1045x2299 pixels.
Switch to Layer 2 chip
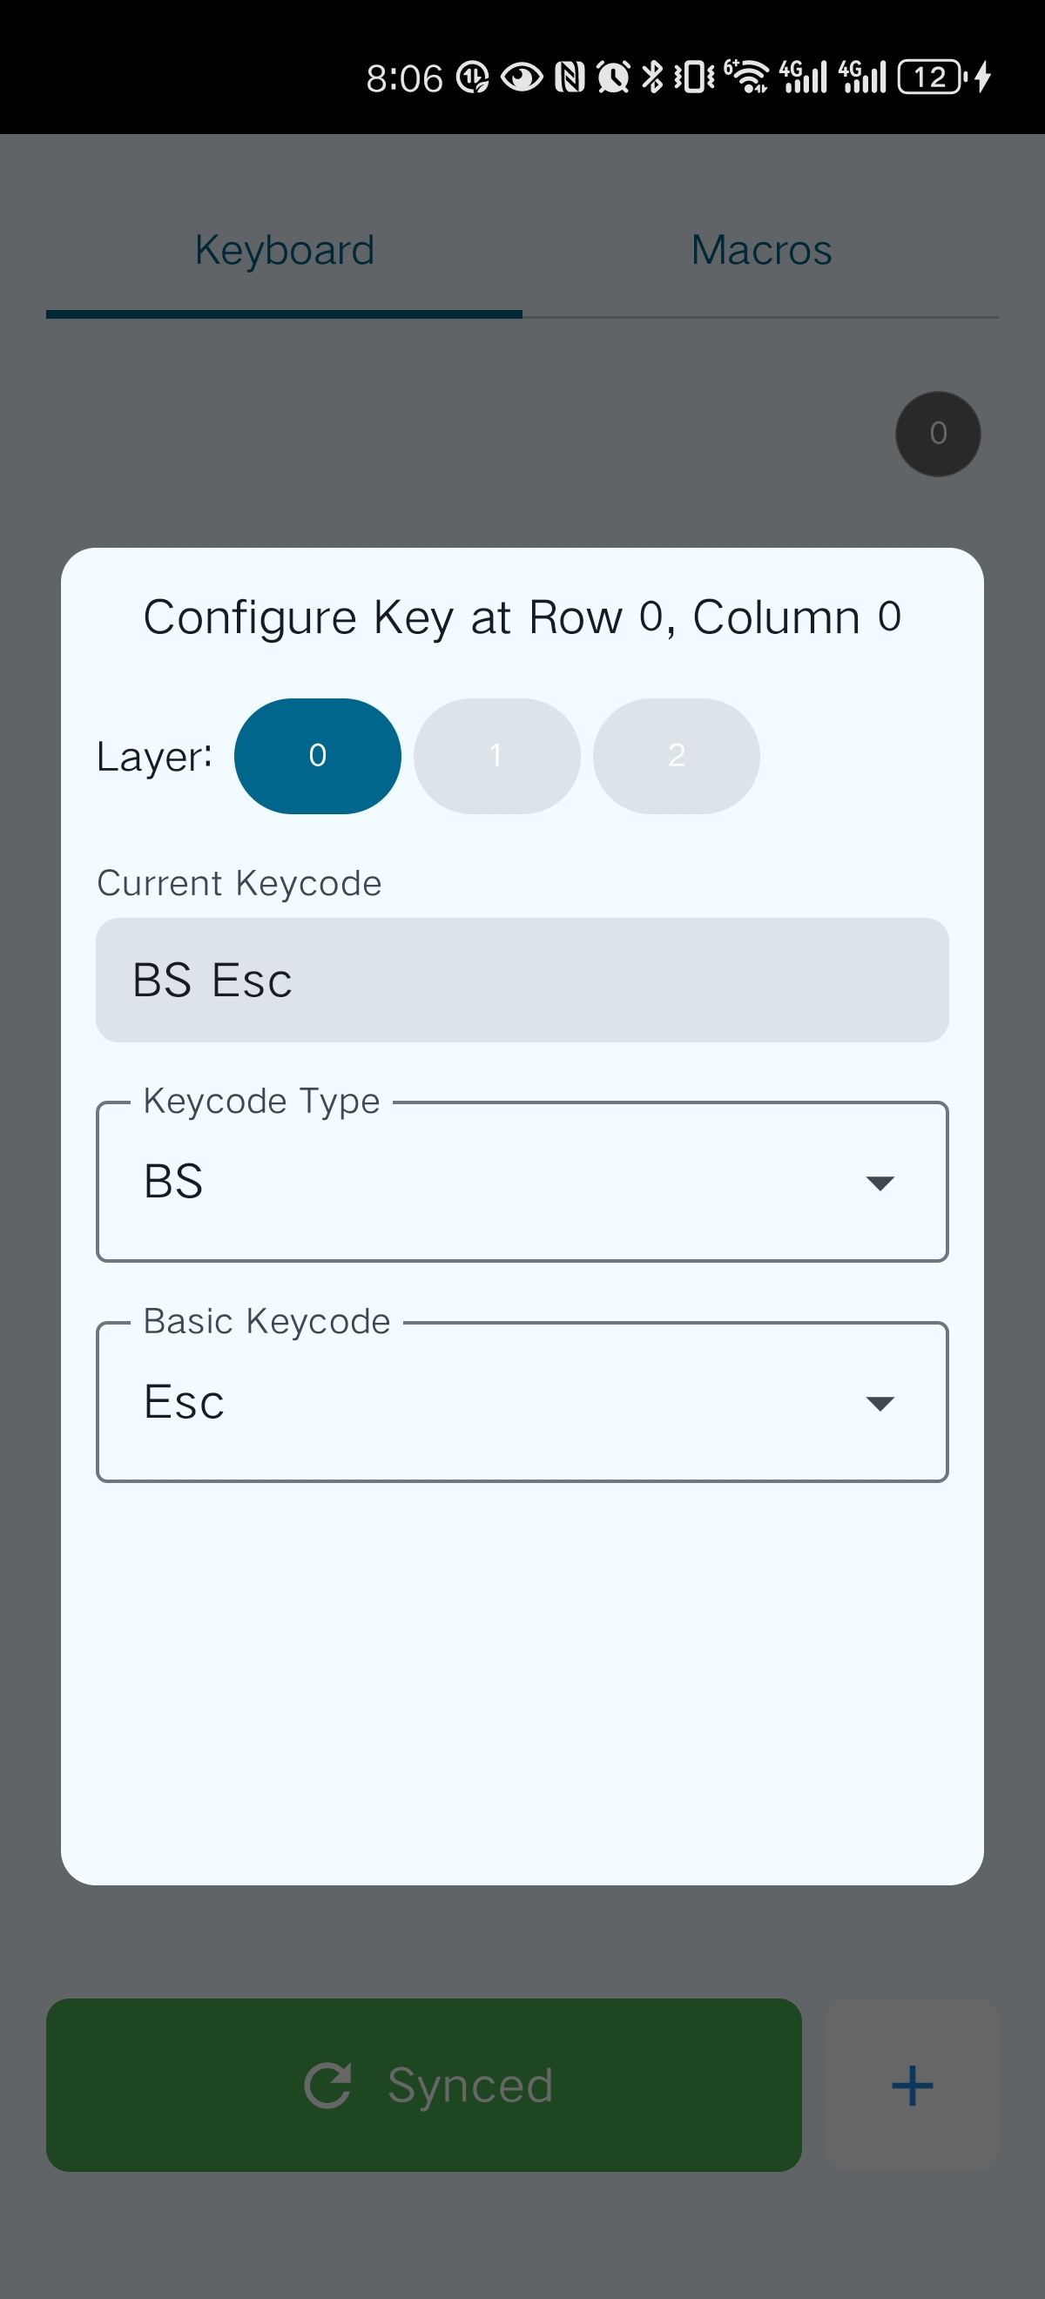pyautogui.click(x=677, y=756)
